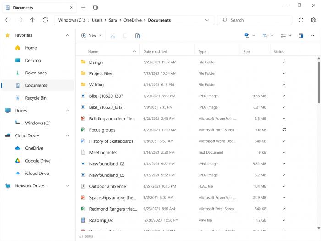
Task: Sort files by Date modified column
Action: (x=155, y=52)
